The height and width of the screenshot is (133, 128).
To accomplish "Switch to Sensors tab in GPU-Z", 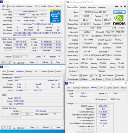I will (x=83, y=7).
